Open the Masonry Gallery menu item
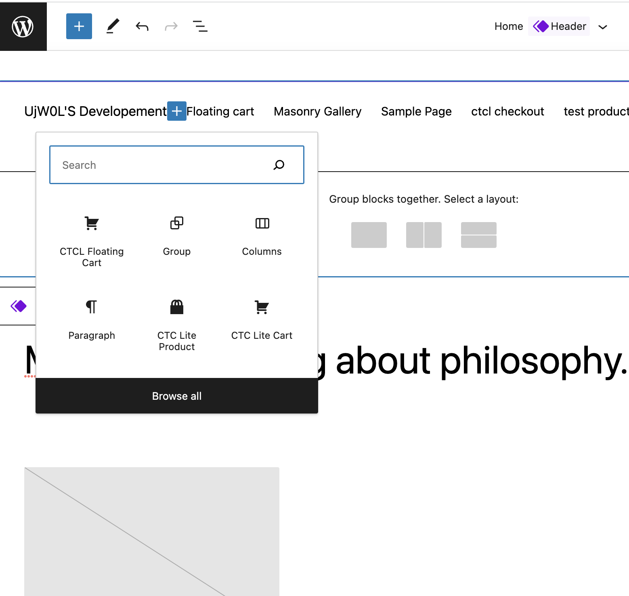The image size is (629, 596). [317, 111]
